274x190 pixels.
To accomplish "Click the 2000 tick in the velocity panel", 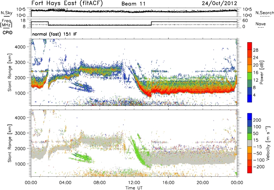I will [20, 149].
